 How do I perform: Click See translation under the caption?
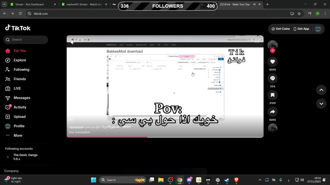pyautogui.click(x=79, y=132)
